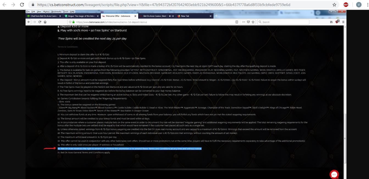The height and width of the screenshot is (179, 369).
Task: Open the History menu in Firefox
Action: pyautogui.click(x=46, y=12)
